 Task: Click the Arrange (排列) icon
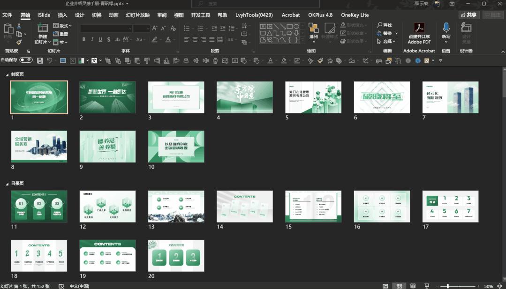click(313, 29)
